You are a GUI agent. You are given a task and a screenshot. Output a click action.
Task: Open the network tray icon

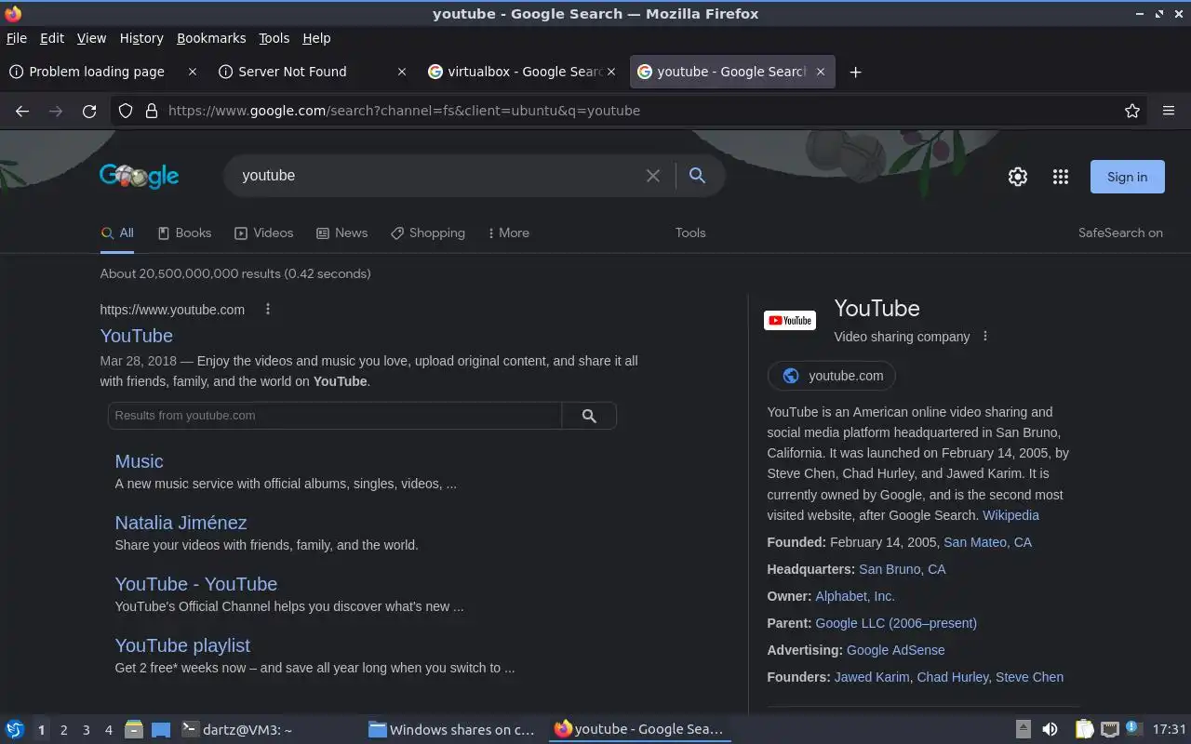coord(1109,729)
